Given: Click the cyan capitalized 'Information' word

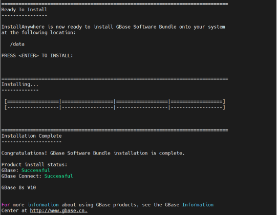Looking at the screenshot, I should coord(198,205).
